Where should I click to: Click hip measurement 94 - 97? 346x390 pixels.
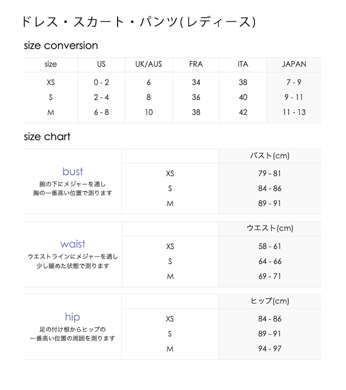tap(270, 349)
